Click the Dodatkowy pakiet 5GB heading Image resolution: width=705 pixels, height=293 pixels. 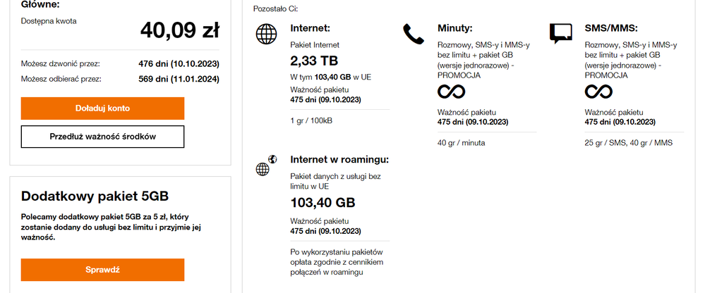click(95, 196)
